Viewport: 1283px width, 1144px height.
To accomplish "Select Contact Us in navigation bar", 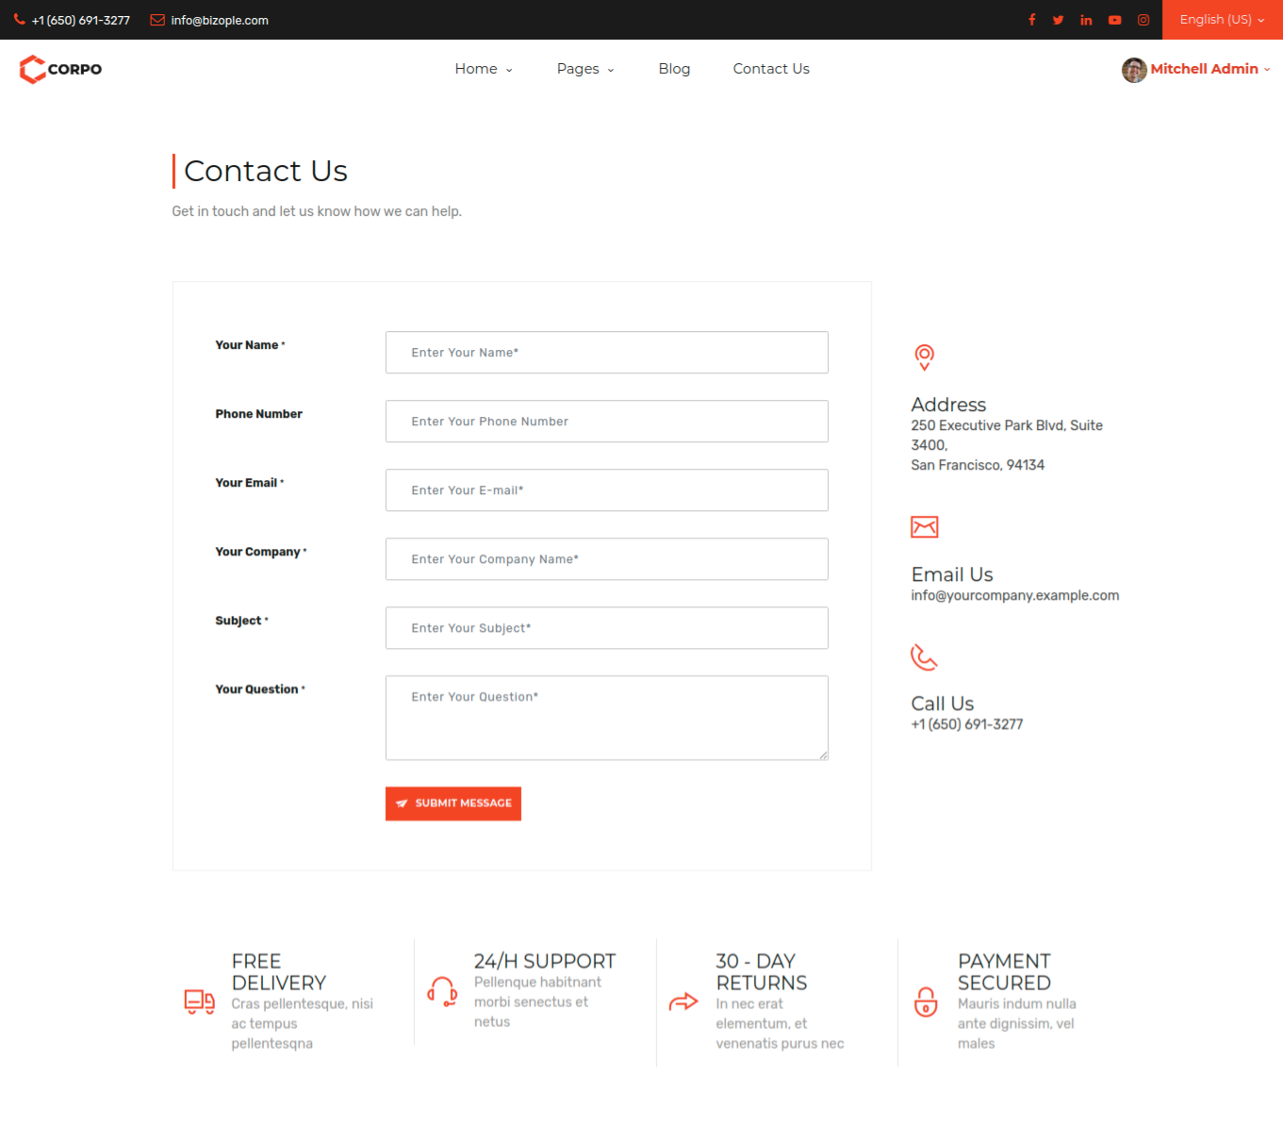I will 771,69.
